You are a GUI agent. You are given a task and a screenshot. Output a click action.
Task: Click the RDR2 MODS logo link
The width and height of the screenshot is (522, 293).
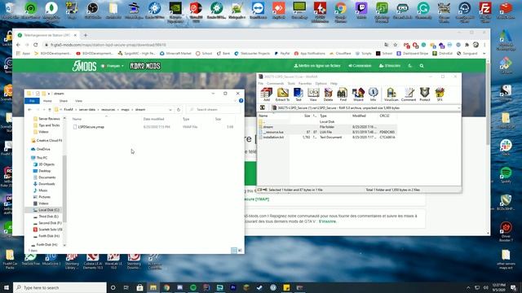[x=145, y=66]
